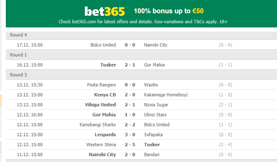
Task: Open Leopards 3 - 0 Sofapaka result
Action: click(130, 135)
